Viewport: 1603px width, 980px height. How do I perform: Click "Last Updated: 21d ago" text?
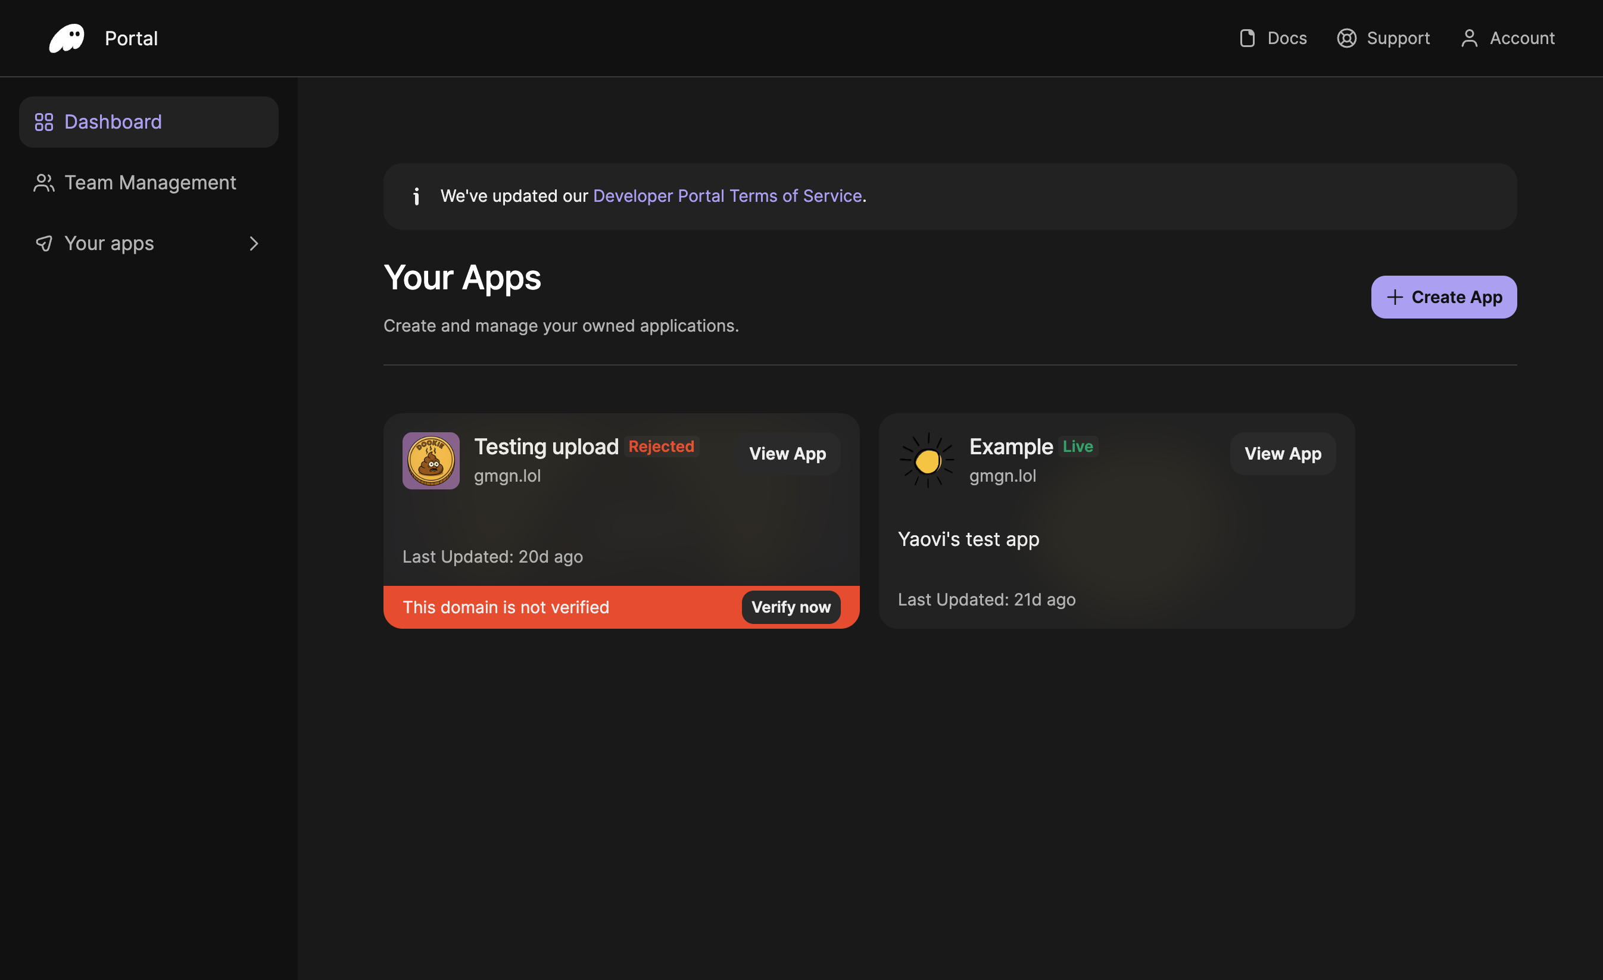987,600
